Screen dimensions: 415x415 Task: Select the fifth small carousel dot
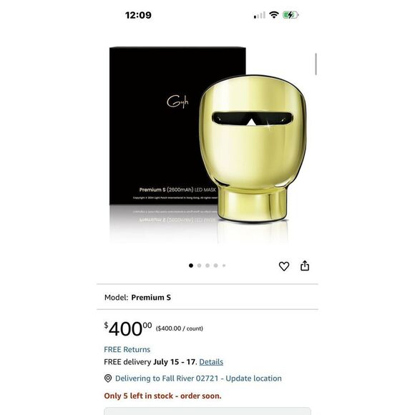pos(224,265)
